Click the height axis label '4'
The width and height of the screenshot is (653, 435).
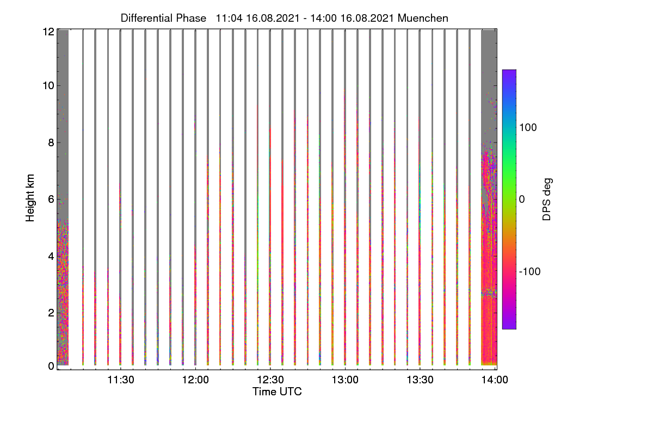pyautogui.click(x=51, y=256)
